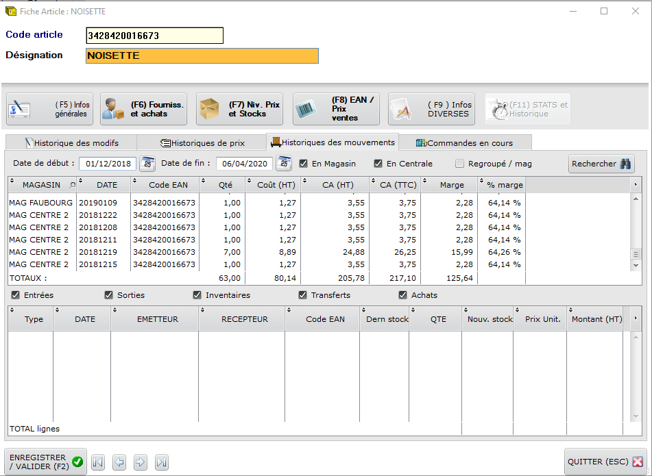Image resolution: width=652 pixels, height=476 pixels.
Task: Sort table by MAGASIN column header
Action: point(41,185)
